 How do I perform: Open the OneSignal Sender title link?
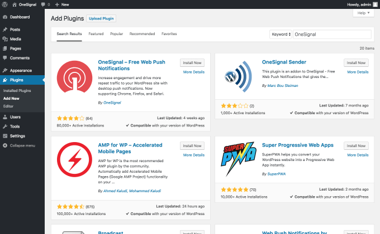(284, 62)
